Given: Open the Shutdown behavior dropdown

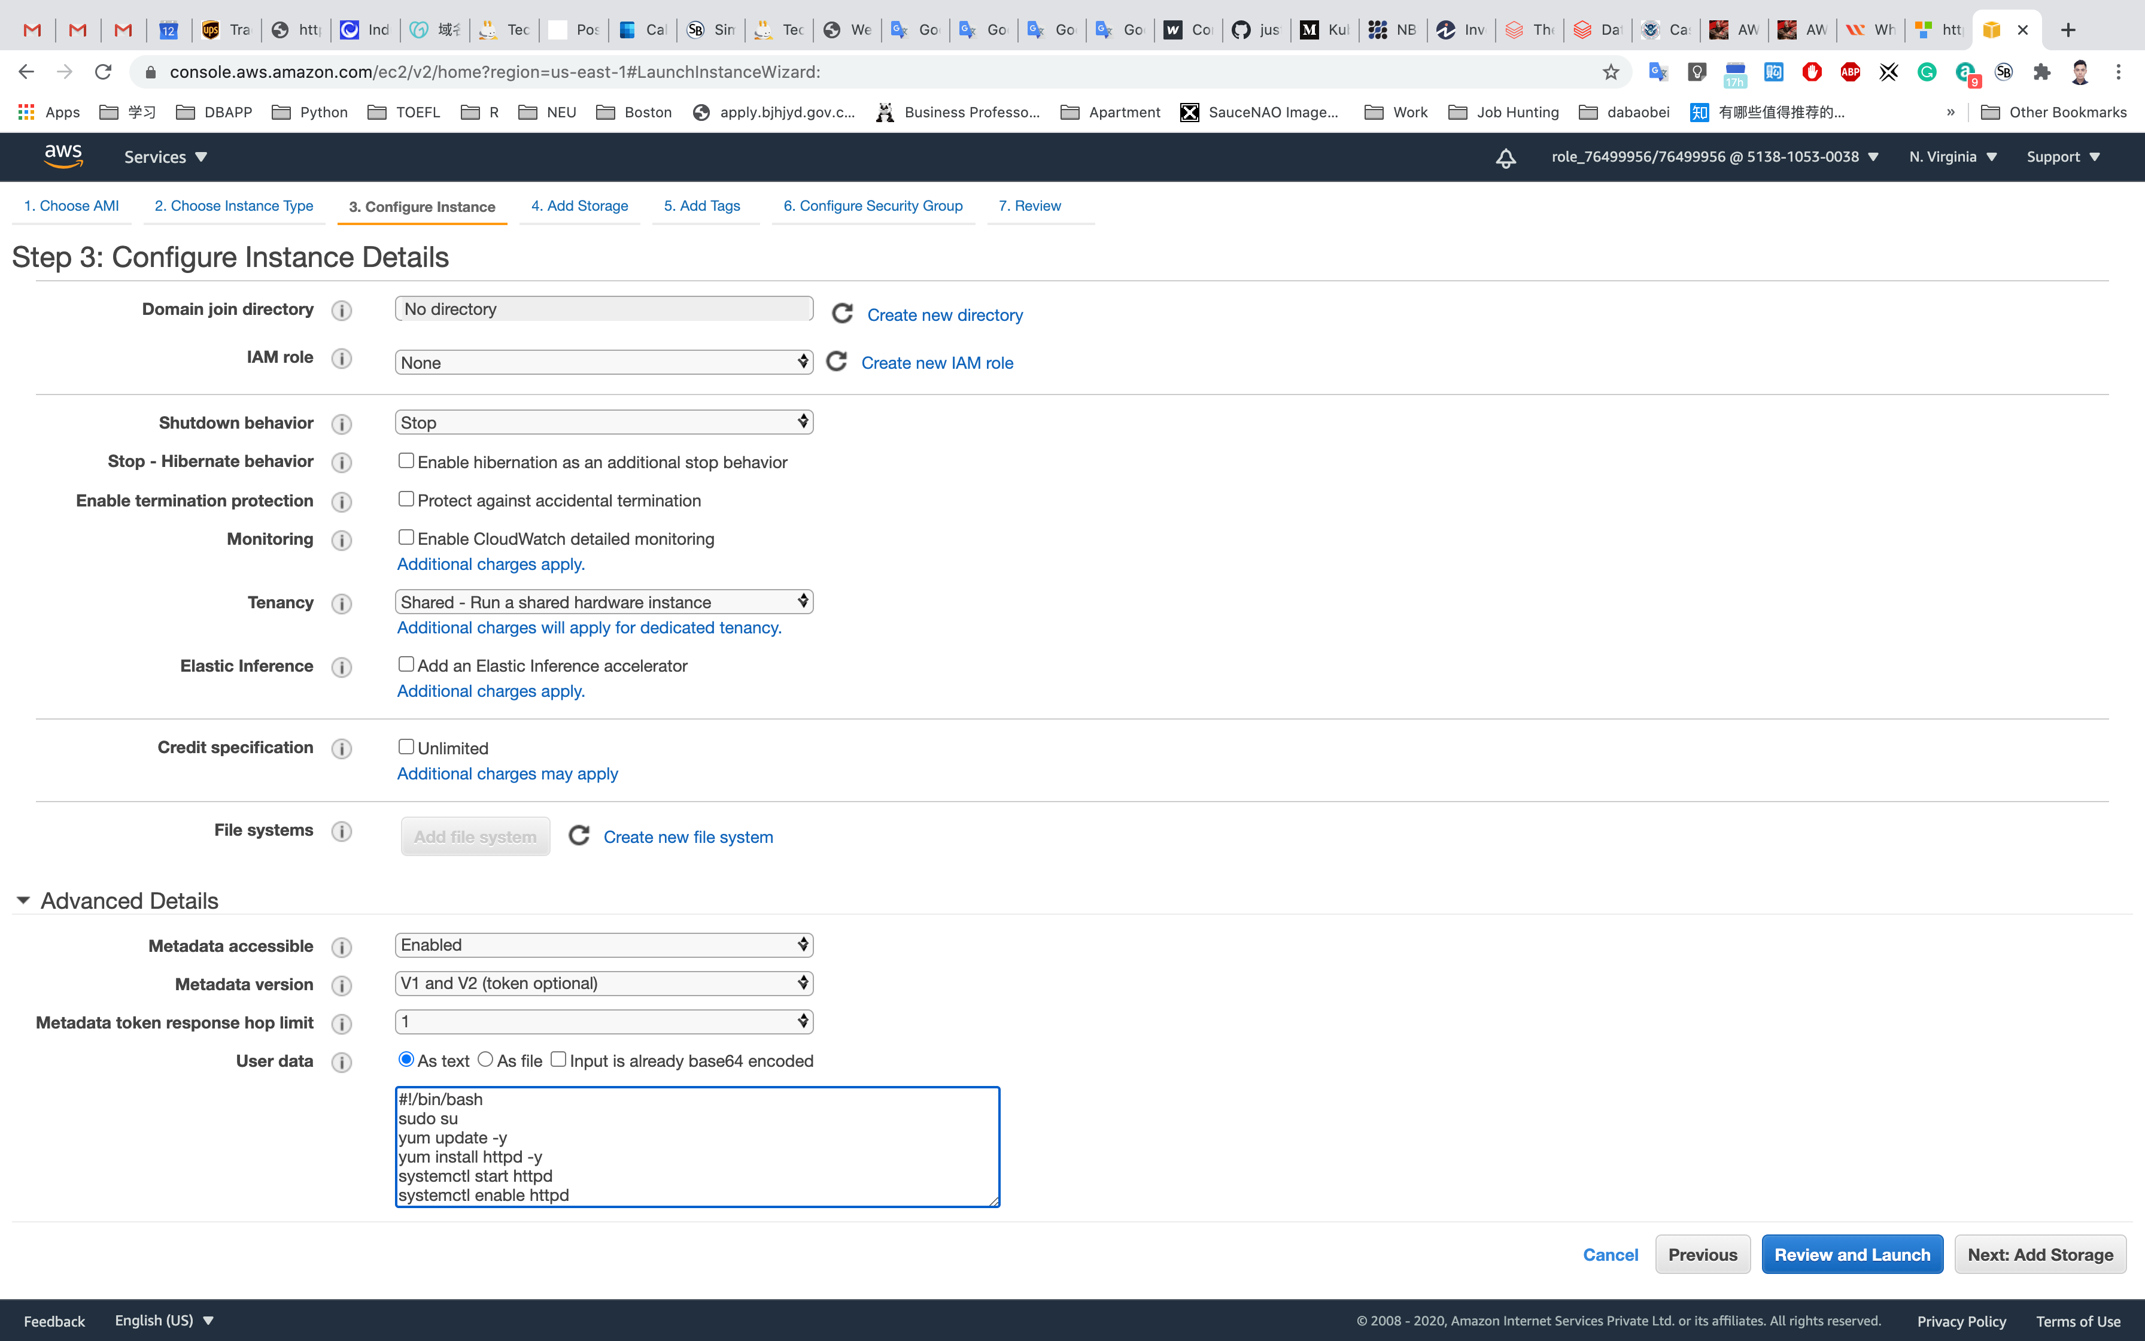Looking at the screenshot, I should click(604, 422).
